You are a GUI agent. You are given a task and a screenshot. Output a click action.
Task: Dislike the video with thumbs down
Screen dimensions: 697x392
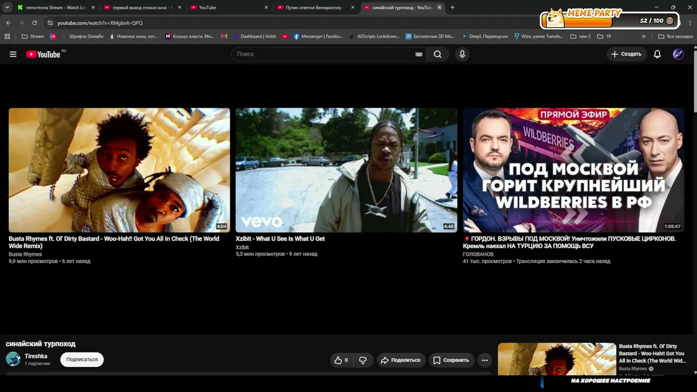click(363, 360)
